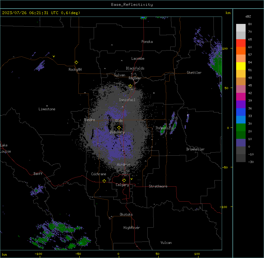Pick the bright yellow 54 to 51 dBZ swatch
Viewport: 264px width, 258px height.
coord(241,66)
